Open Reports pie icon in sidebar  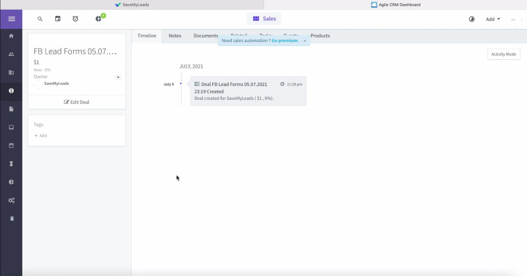(11, 182)
